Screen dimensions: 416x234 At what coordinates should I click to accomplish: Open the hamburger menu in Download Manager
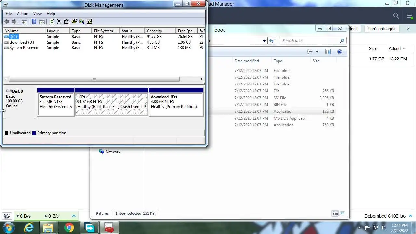point(409,16)
